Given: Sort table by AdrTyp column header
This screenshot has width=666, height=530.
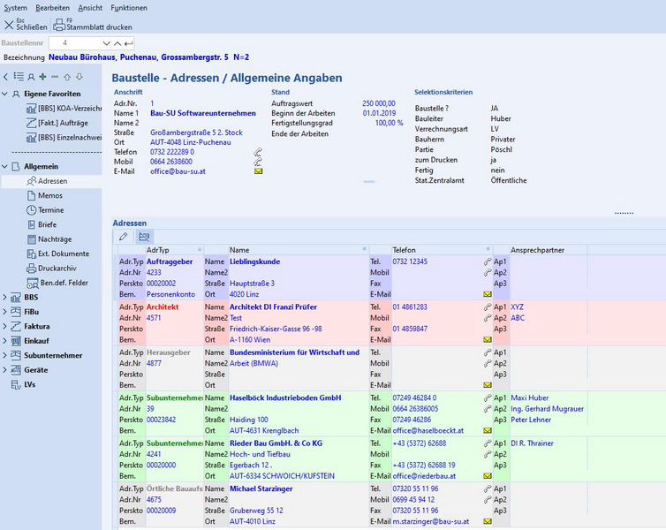Looking at the screenshot, I should (x=159, y=250).
